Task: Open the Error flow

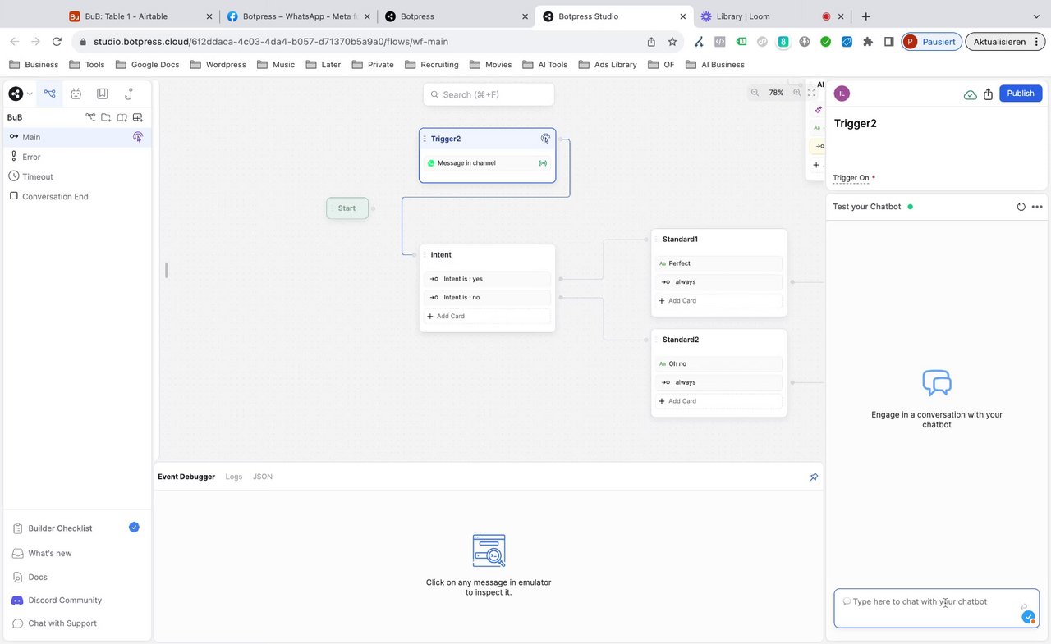Action: pyautogui.click(x=77, y=157)
